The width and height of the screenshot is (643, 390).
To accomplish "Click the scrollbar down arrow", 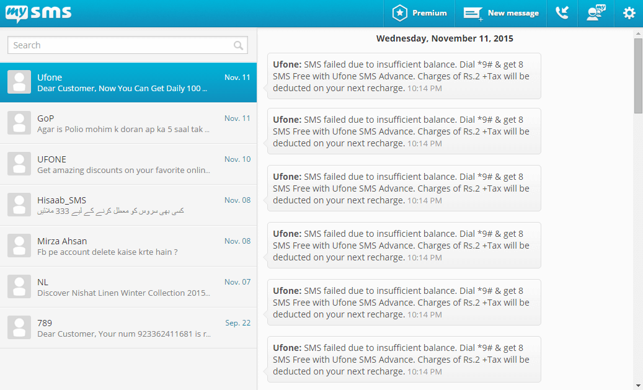I will click(638, 386).
